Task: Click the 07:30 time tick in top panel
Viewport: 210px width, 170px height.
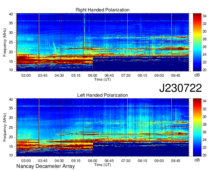Action: pos(126,75)
